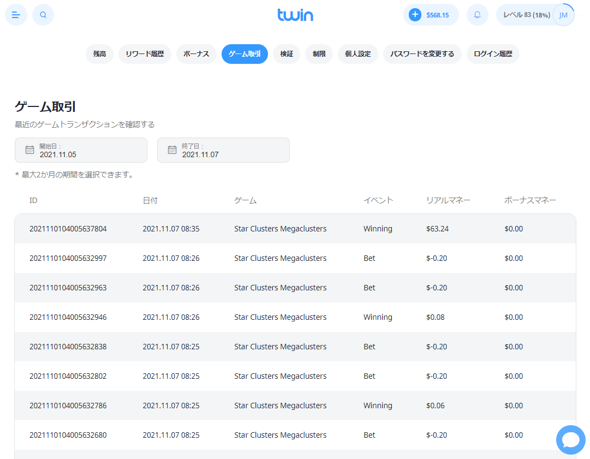Click the blue plus deposit icon
Screen dimensions: 590x459
pos(415,15)
